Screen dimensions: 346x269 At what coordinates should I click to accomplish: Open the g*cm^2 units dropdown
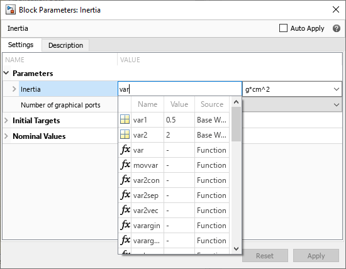coord(292,89)
